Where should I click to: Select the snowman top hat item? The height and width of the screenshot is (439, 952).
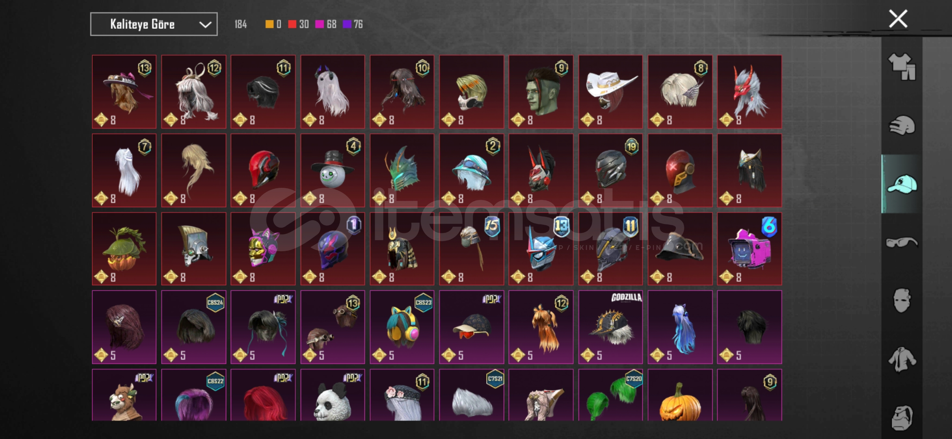(x=332, y=170)
